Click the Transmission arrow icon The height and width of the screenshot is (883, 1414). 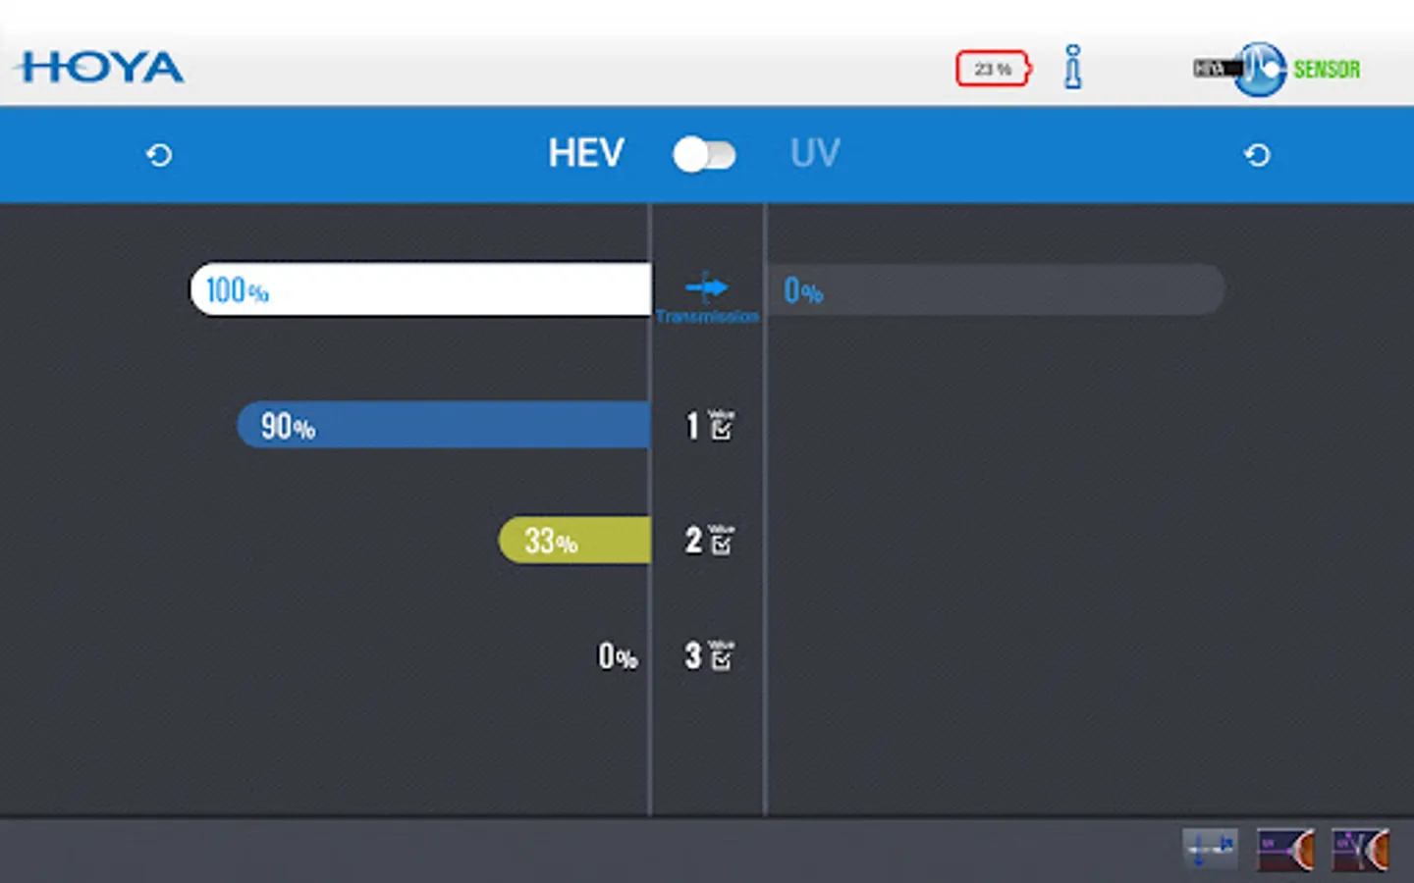(707, 287)
